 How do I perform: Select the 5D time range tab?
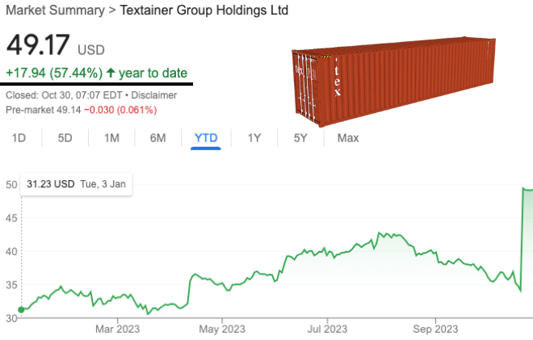[65, 138]
